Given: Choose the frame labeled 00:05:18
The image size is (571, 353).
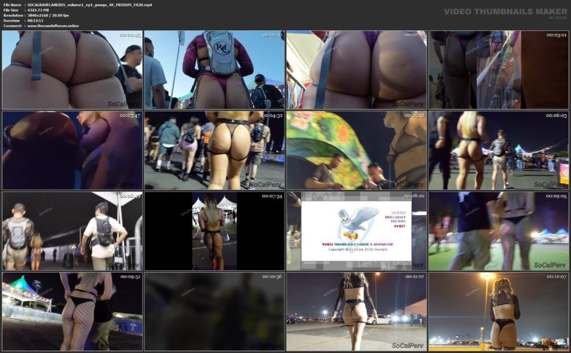Looking at the screenshot, I should pyautogui.click(x=356, y=151).
